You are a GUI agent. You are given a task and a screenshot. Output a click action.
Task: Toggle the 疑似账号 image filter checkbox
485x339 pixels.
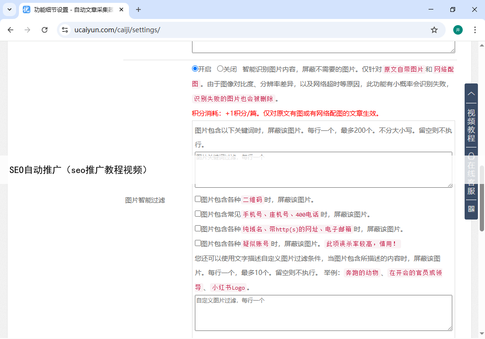198,243
